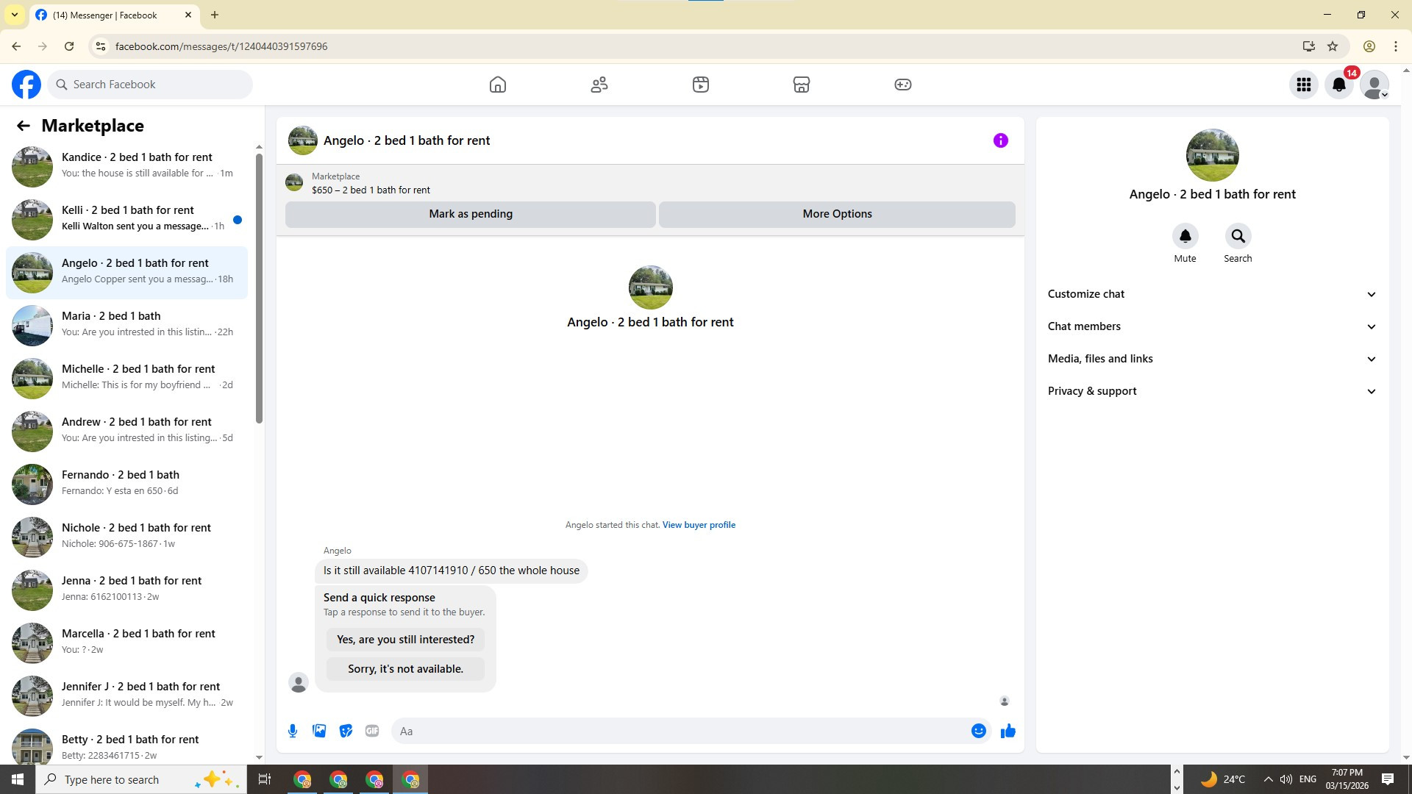Bookmark this page with the star icon

pyautogui.click(x=1333, y=46)
